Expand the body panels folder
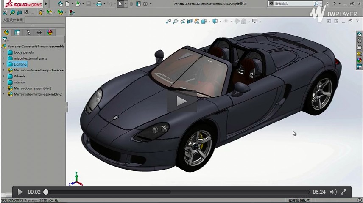Image resolution: width=363 pixels, height=203 pixels. coord(4,52)
